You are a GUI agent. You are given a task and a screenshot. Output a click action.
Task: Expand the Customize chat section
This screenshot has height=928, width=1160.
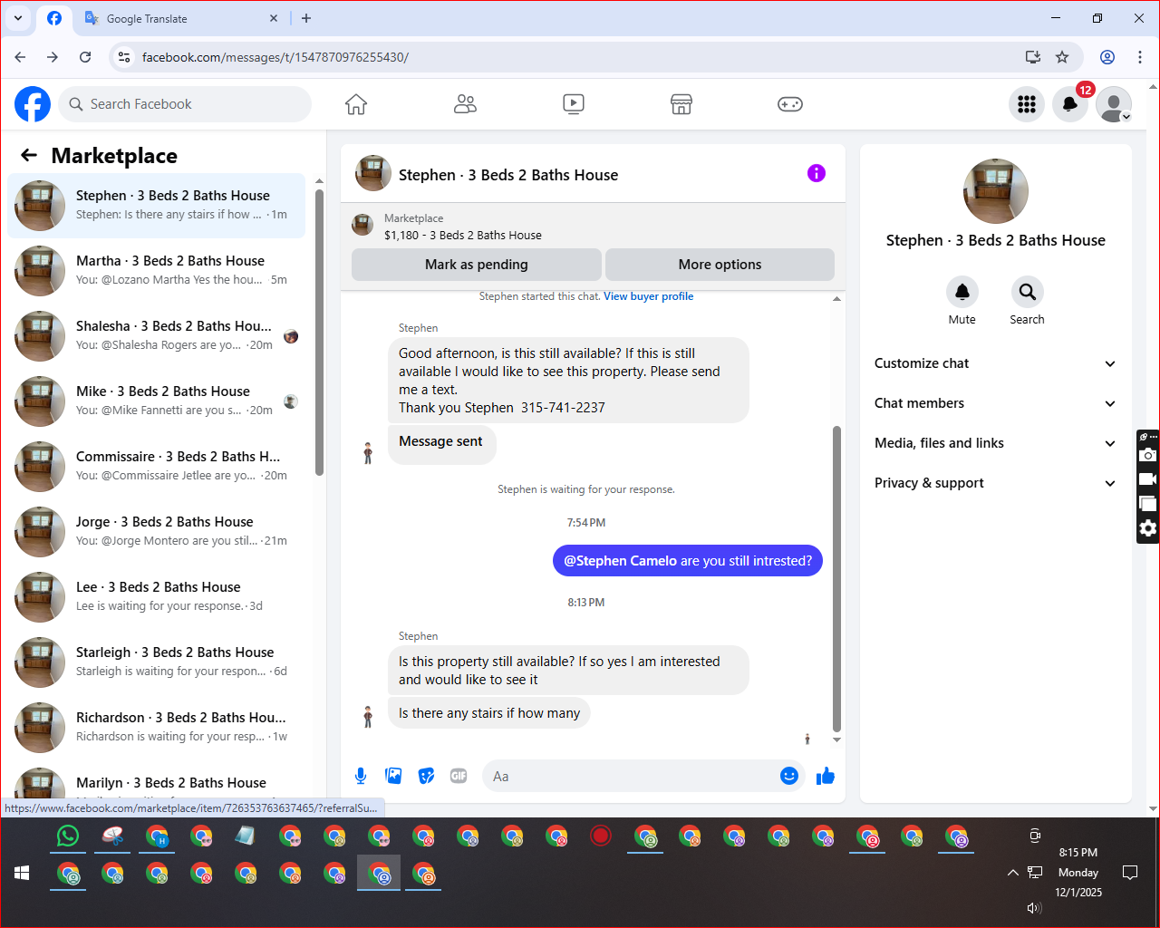(995, 363)
